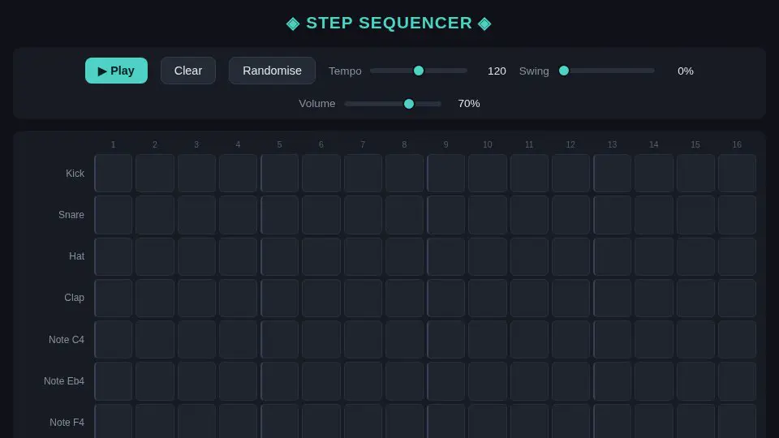Click the Note Eb4 row label
This screenshot has height=438, width=779.
(63, 381)
